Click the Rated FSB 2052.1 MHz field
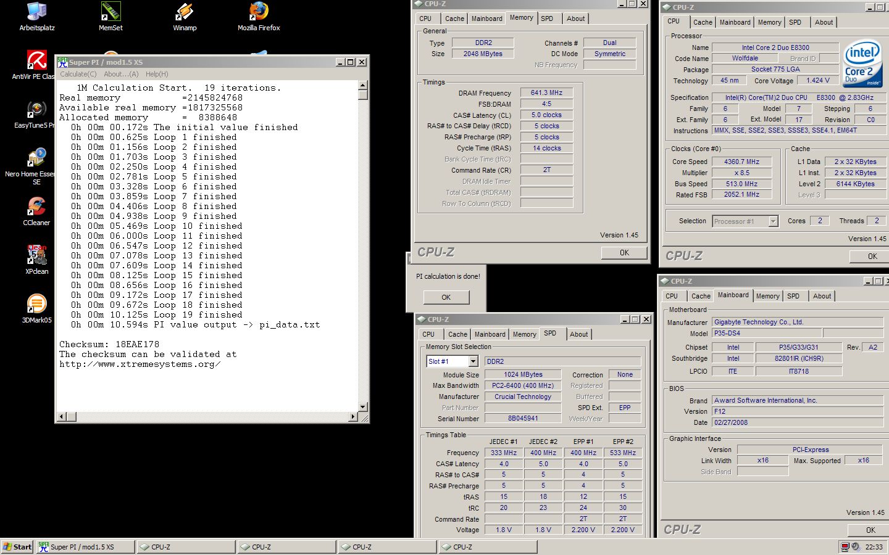The height and width of the screenshot is (555, 889). 742,194
